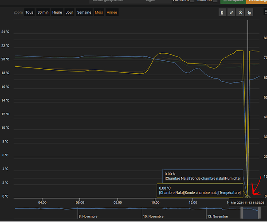Select the 'Semaine' zoom range
267x222 pixels.
(x=84, y=12)
